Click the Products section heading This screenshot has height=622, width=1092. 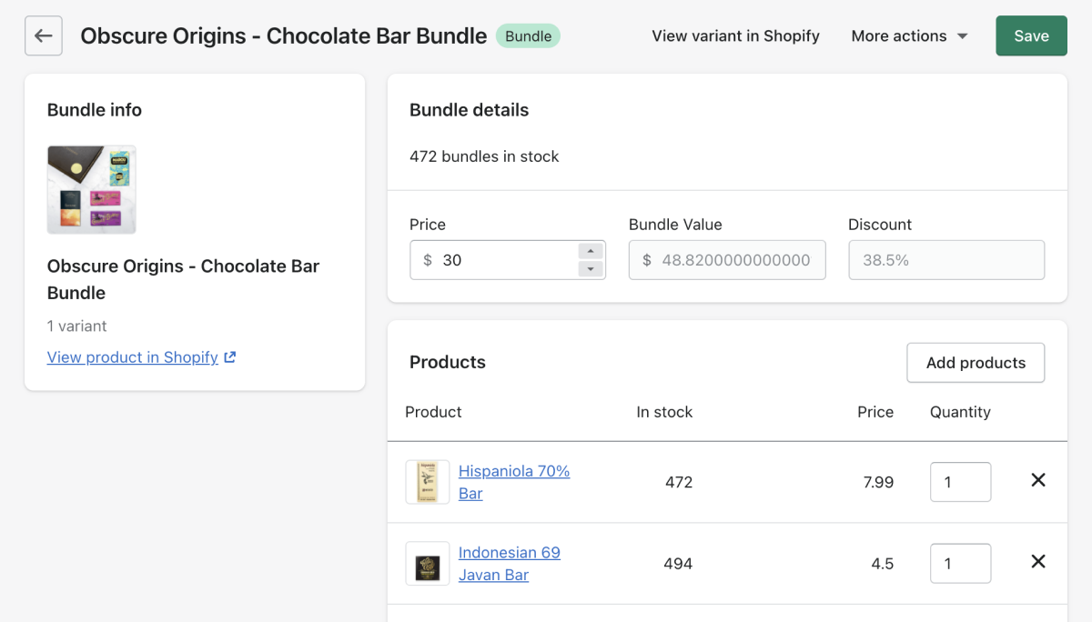pyautogui.click(x=448, y=362)
